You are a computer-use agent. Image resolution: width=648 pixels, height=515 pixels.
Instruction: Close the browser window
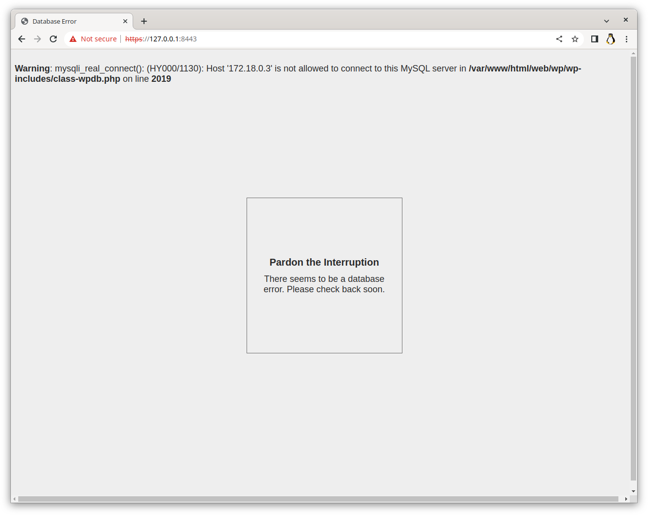[x=626, y=20]
